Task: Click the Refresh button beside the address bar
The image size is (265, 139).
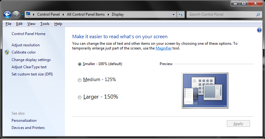Action: click(x=181, y=15)
